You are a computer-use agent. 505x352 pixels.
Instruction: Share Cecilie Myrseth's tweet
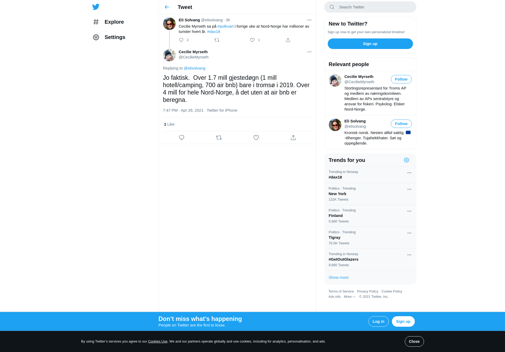point(293,138)
